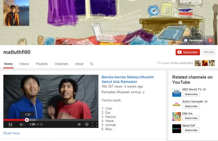
Task: Enter fullscreen mode on the video
Action: (x=94, y=124)
